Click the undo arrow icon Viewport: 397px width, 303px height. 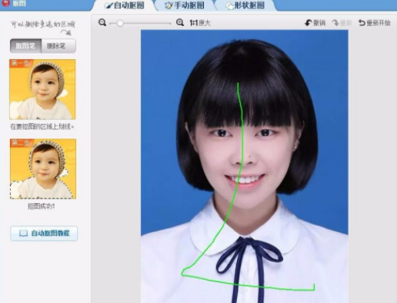tap(309, 23)
